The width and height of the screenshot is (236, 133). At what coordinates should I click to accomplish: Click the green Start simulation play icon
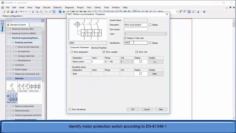click(64, 11)
